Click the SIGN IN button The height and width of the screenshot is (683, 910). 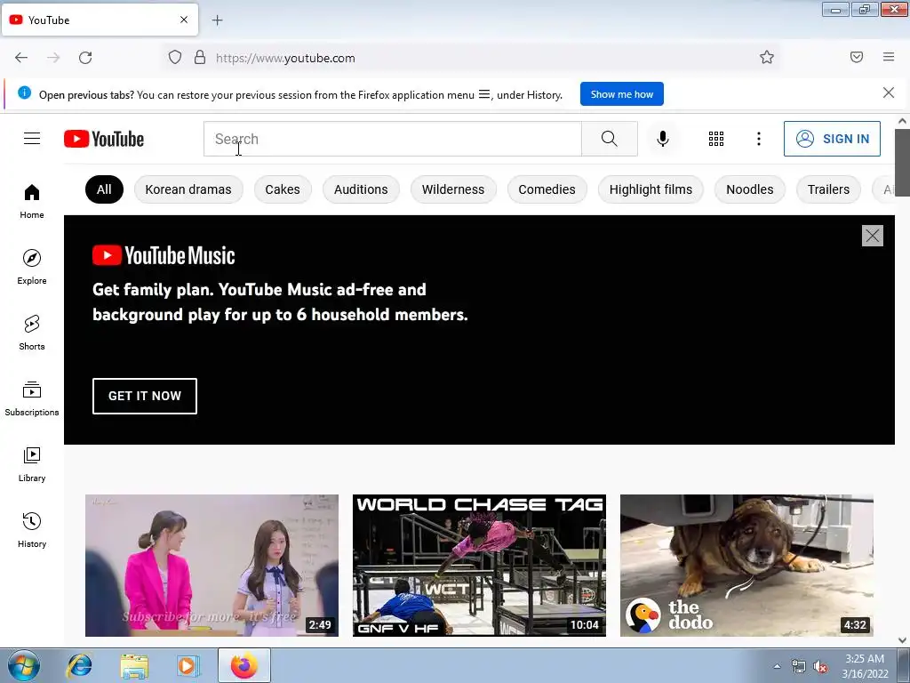tap(832, 139)
